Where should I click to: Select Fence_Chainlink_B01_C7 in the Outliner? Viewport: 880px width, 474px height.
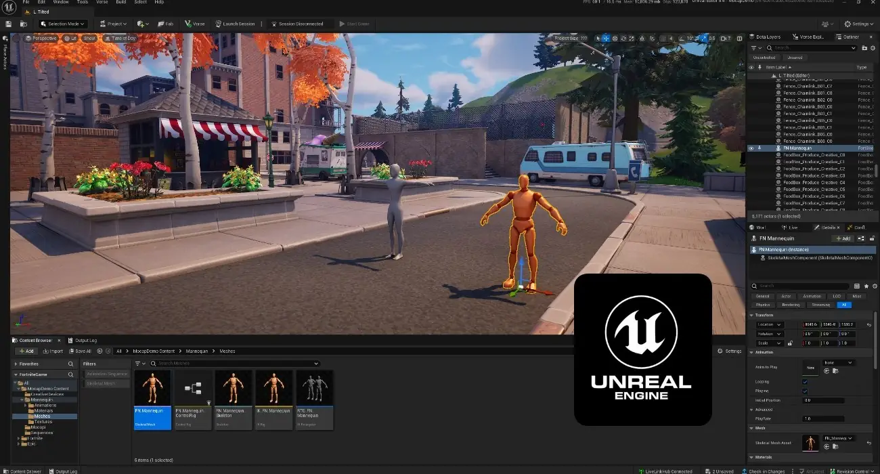click(808, 86)
